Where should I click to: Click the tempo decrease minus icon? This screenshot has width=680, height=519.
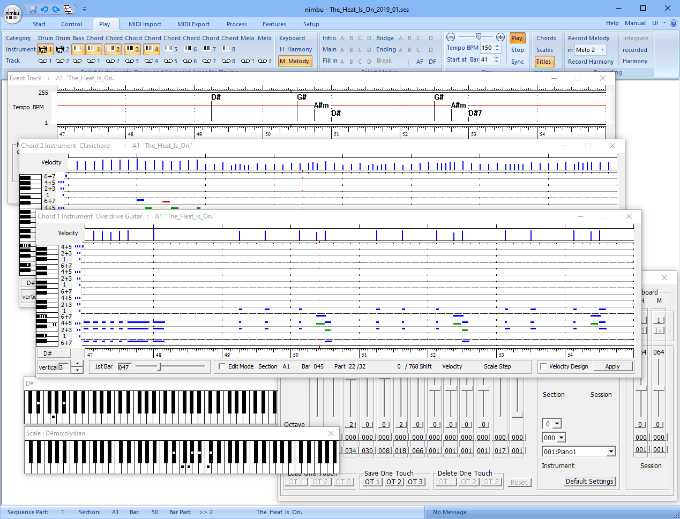click(451, 37)
